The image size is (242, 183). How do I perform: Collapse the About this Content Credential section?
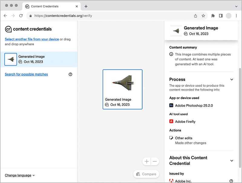pyautogui.click(x=232, y=161)
